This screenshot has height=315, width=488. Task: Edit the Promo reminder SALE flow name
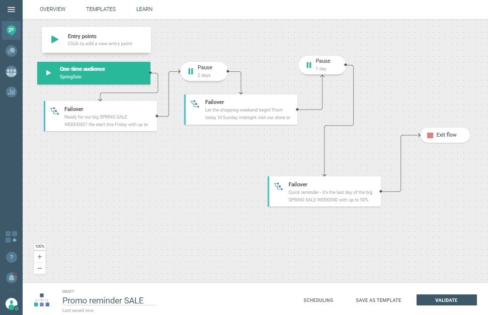pyautogui.click(x=109, y=300)
